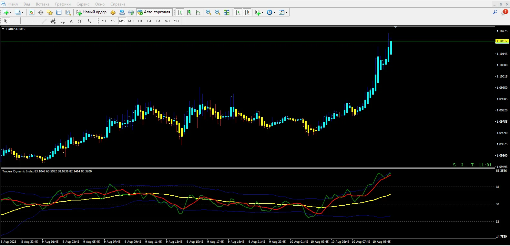The width and height of the screenshot is (510, 246).
Task: Open the notifications bubble with red badge
Action: pos(504,12)
